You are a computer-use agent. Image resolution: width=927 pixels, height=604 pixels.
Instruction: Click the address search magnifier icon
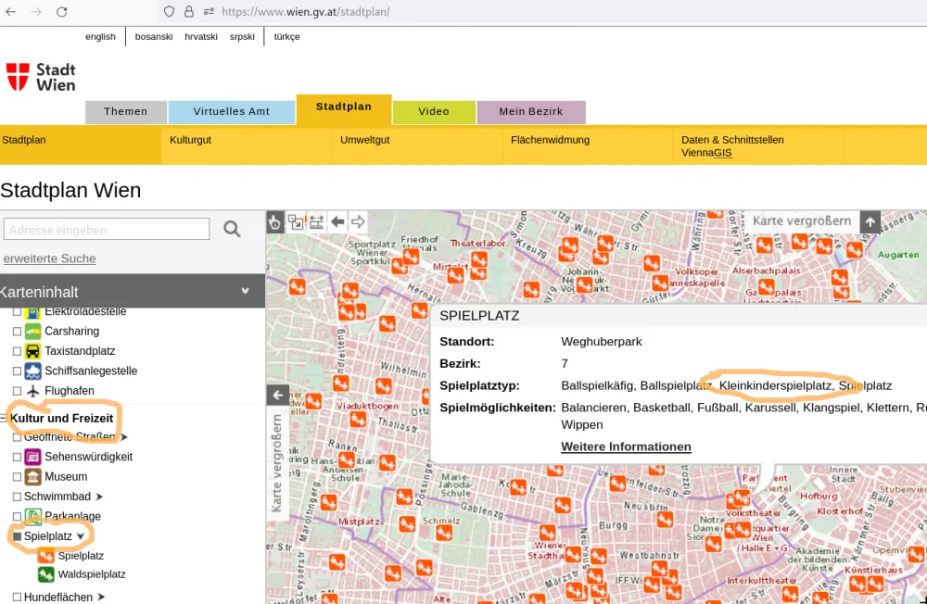pyautogui.click(x=232, y=230)
